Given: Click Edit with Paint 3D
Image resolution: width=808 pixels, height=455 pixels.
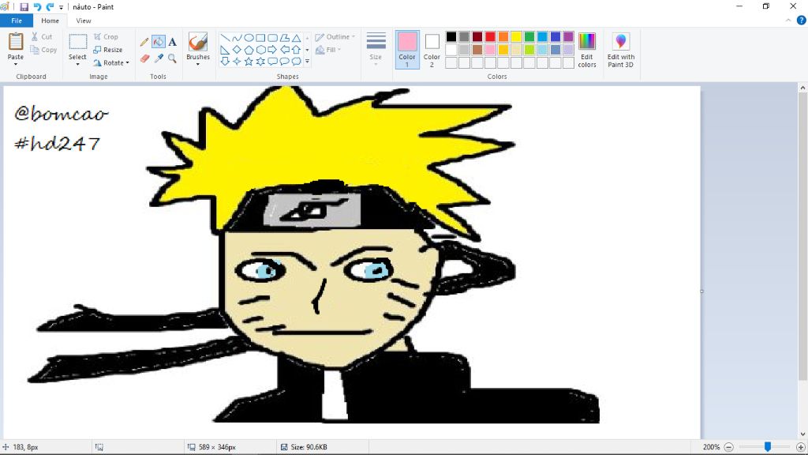Looking at the screenshot, I should pyautogui.click(x=621, y=50).
